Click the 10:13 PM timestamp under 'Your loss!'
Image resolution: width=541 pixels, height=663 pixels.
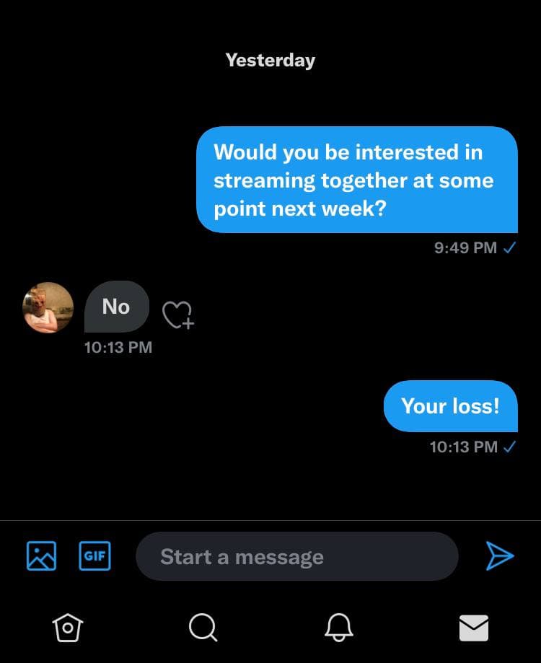[x=464, y=447]
